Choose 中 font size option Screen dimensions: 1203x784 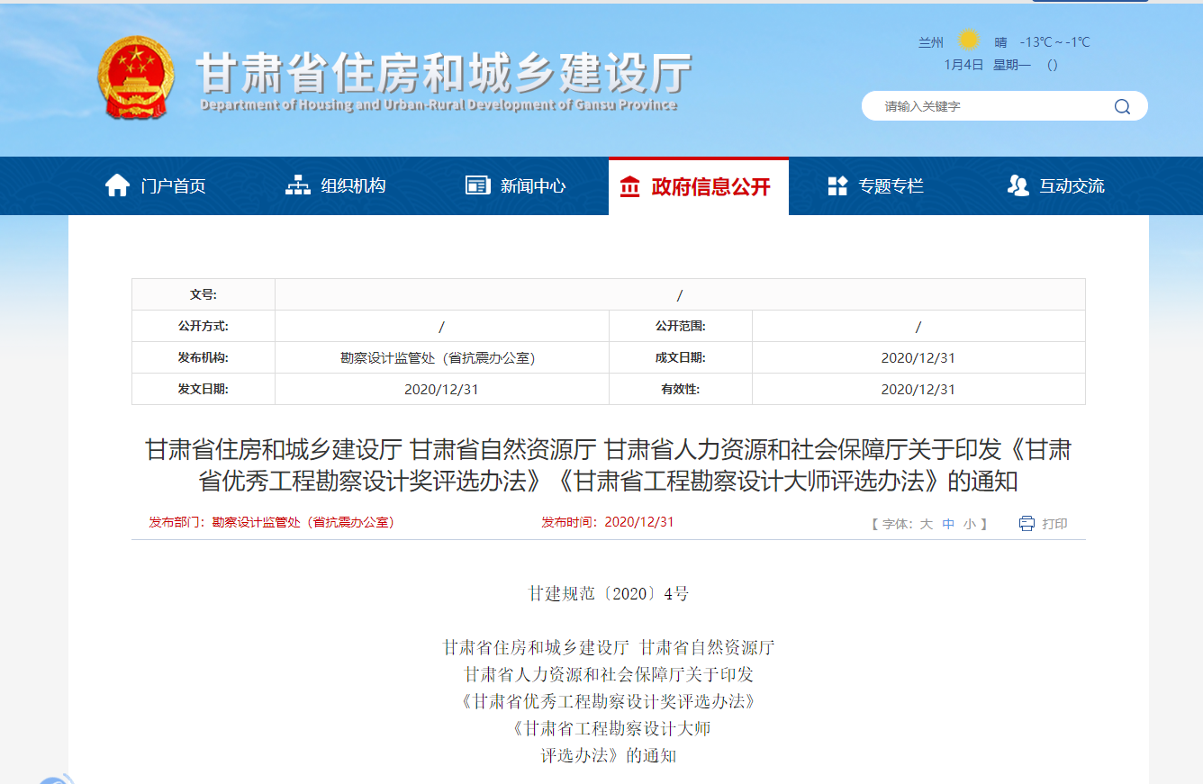(948, 524)
